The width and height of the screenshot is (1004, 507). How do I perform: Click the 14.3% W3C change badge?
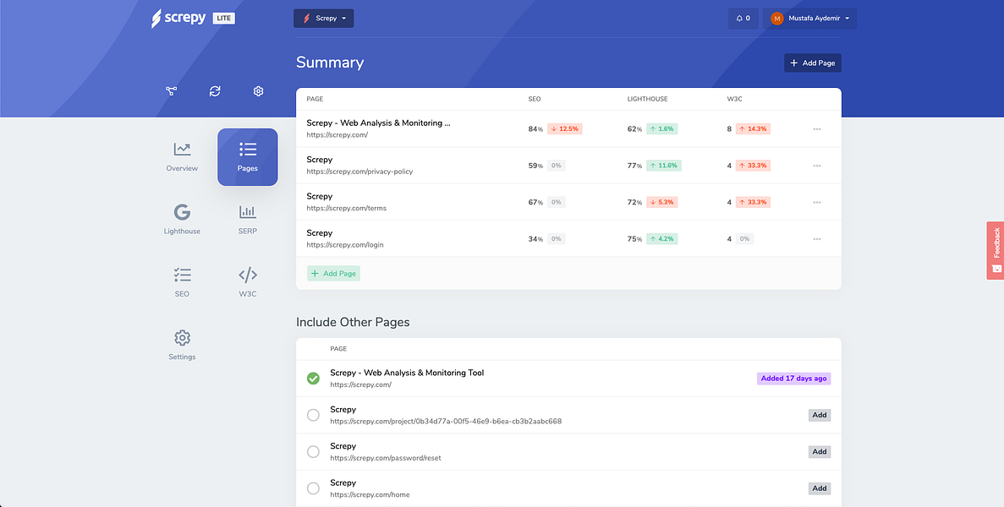coord(753,129)
